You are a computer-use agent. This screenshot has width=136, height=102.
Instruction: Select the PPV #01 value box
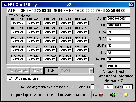coord(18,23)
